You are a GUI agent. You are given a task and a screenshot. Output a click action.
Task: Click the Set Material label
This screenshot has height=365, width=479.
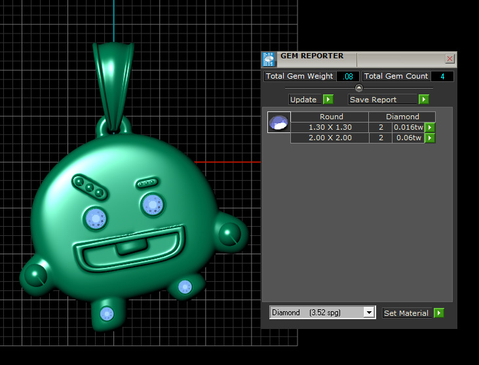[x=407, y=313]
